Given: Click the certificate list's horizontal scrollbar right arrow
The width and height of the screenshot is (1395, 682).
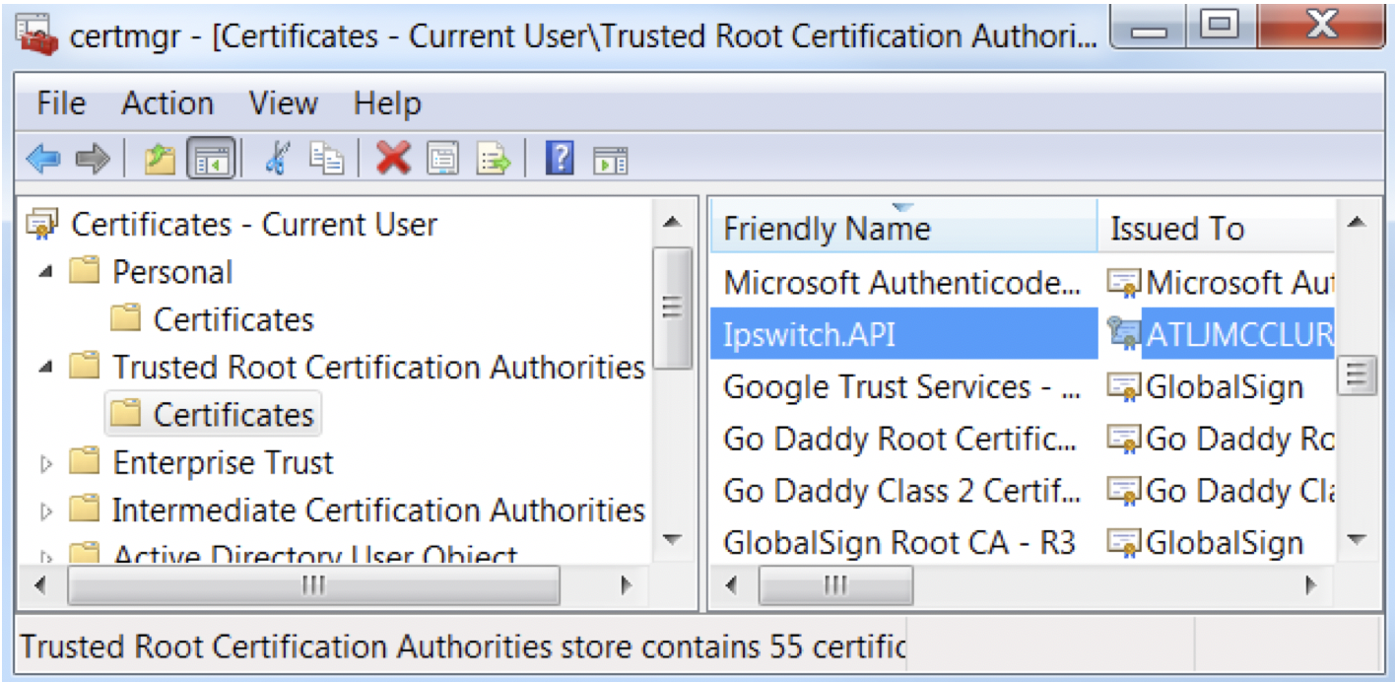Looking at the screenshot, I should click(1312, 585).
